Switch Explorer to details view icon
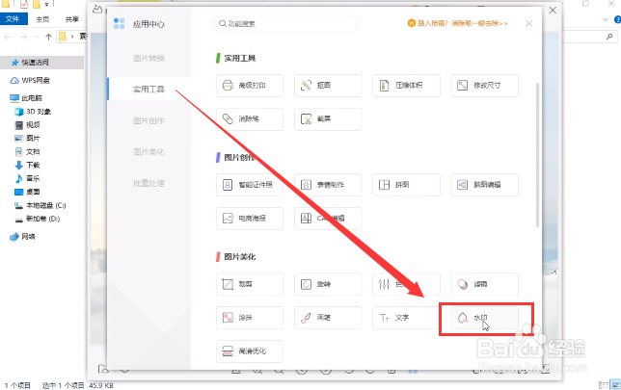621x390 pixels. coord(604,385)
